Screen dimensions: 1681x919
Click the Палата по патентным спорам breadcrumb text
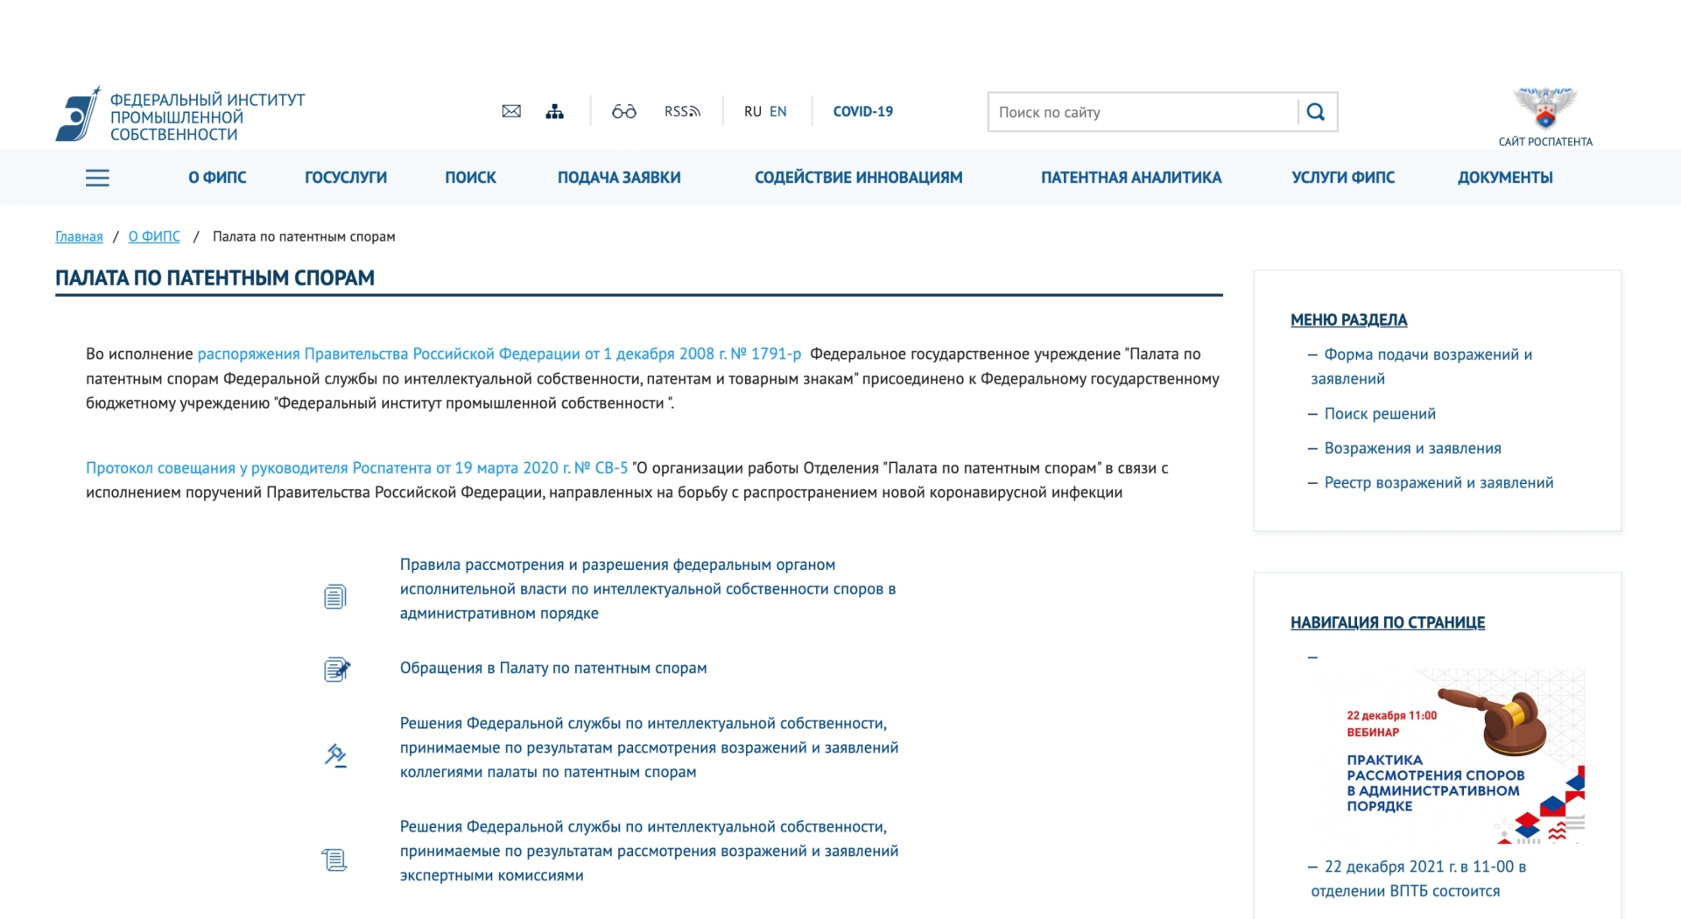coord(304,236)
